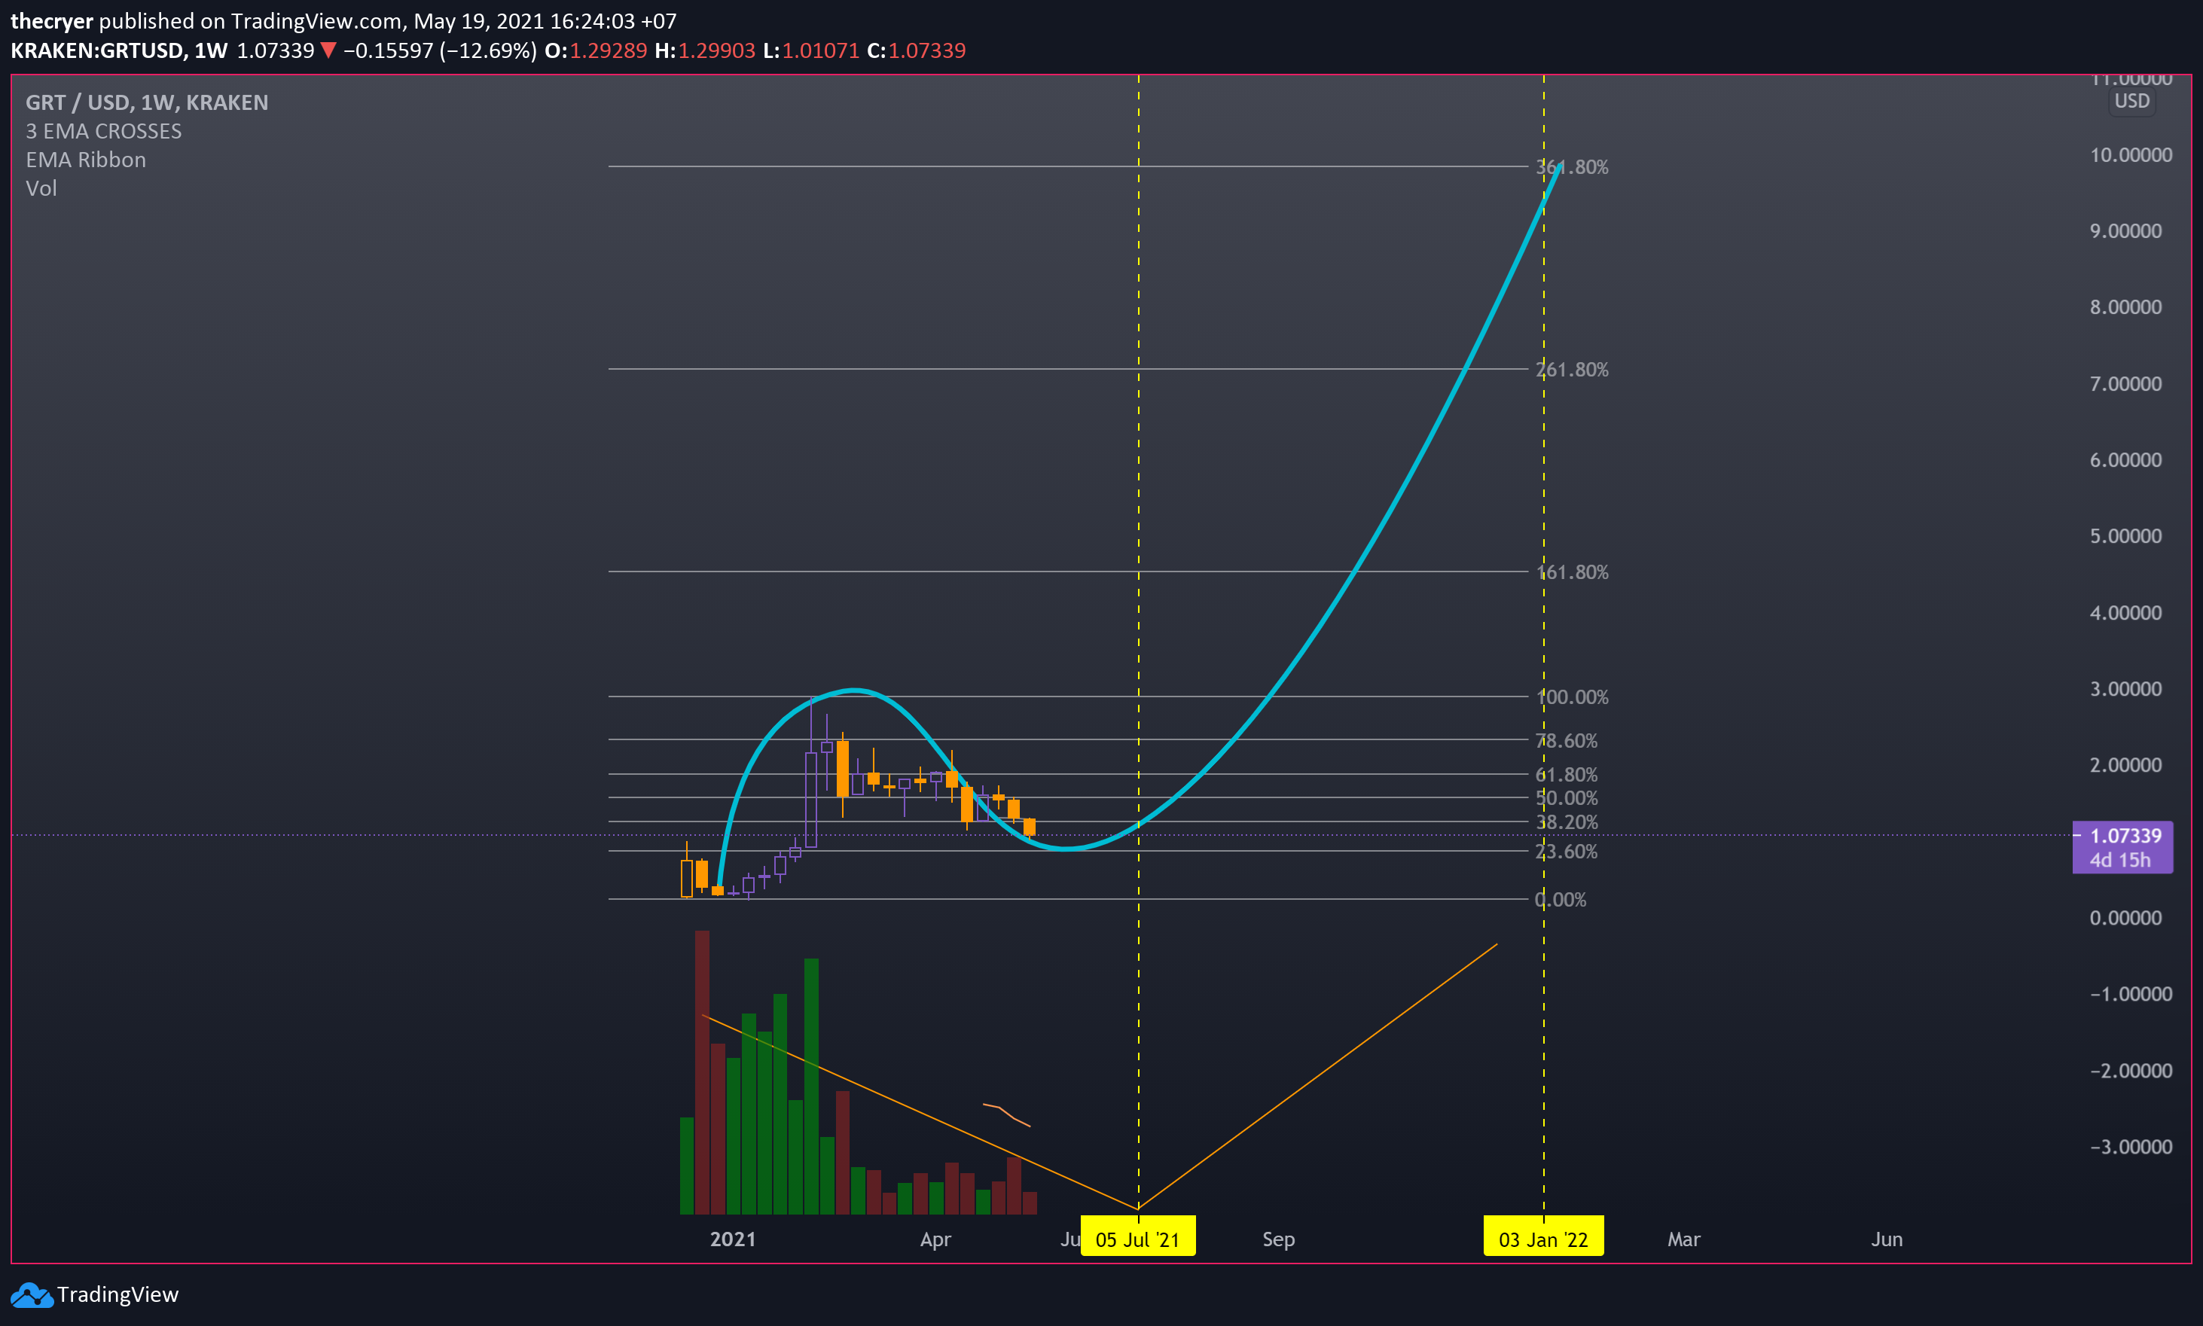Click the 361.80% Fibonacci level label
The height and width of the screenshot is (1326, 2203).
[x=1572, y=167]
